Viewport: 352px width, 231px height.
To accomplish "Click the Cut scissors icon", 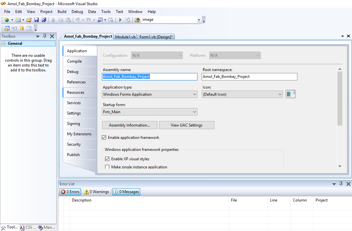I will [53, 20].
